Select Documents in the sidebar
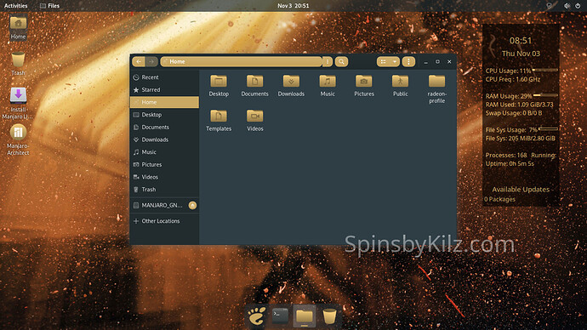Image resolution: width=587 pixels, height=330 pixels. coord(164,128)
